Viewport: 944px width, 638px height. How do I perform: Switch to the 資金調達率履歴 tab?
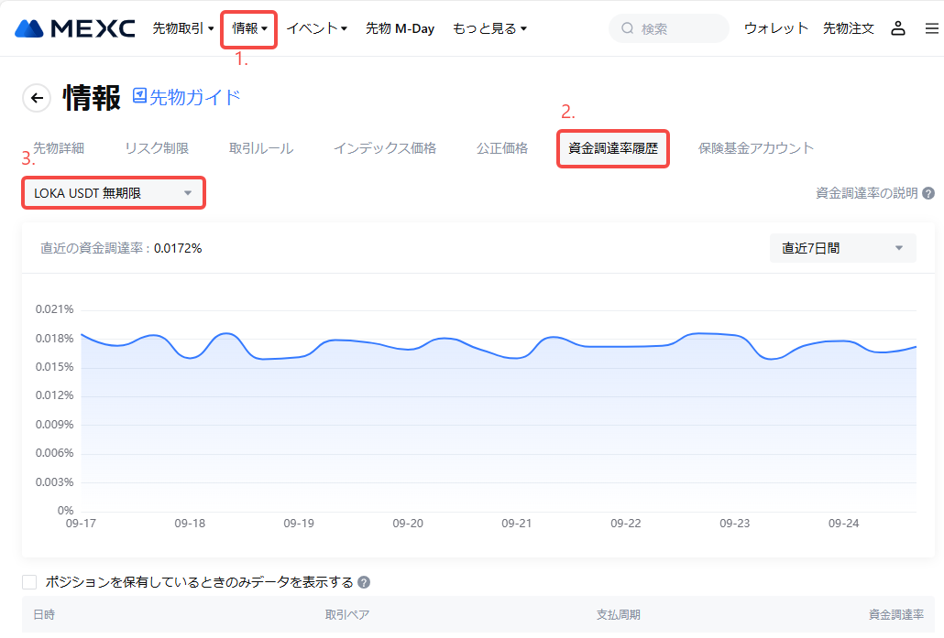(x=613, y=148)
